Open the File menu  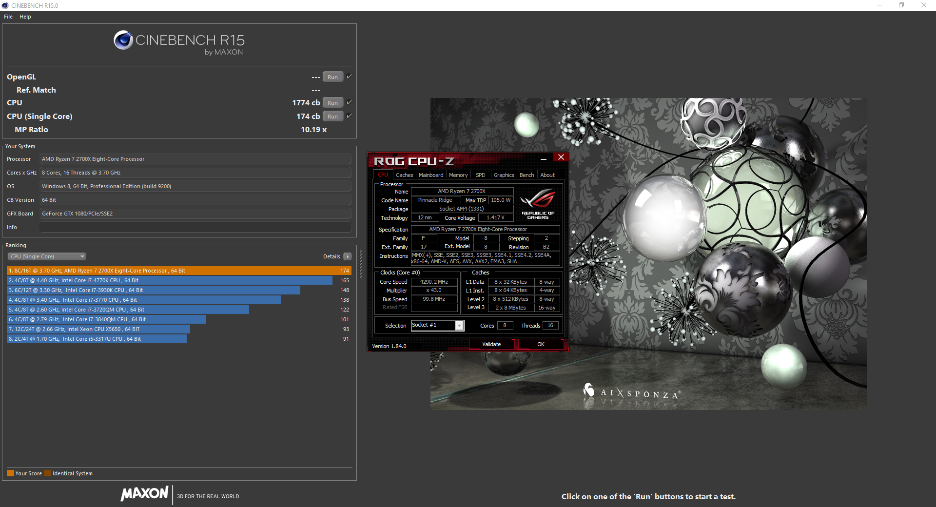pyautogui.click(x=8, y=17)
